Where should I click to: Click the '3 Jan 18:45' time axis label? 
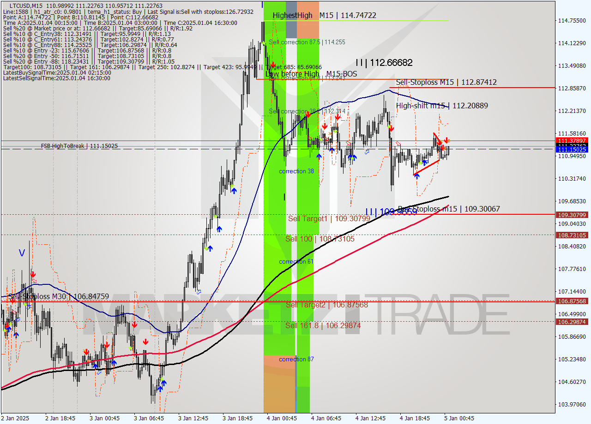click(238, 418)
